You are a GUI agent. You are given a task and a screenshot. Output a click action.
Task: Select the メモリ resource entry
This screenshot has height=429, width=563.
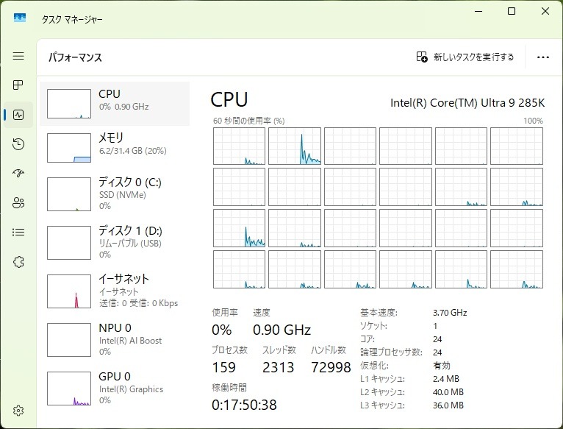[x=115, y=147]
